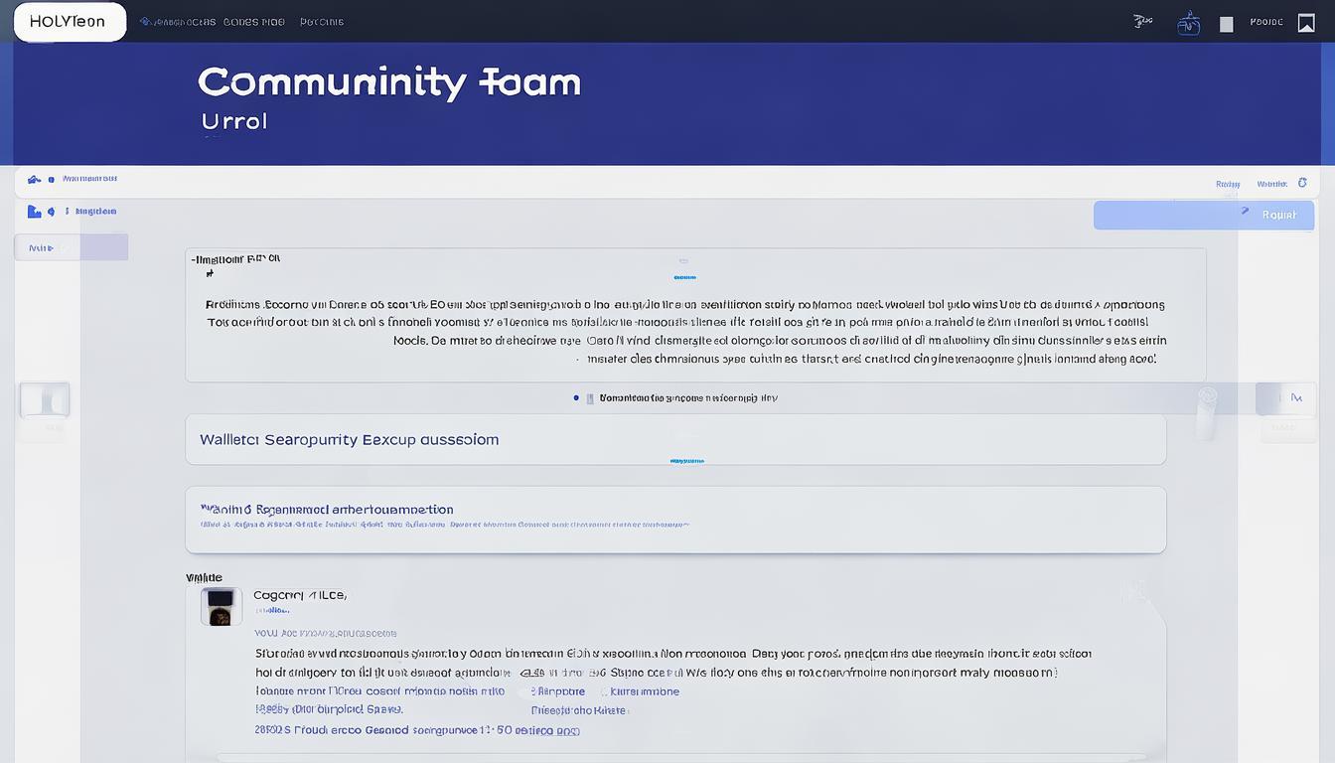Click the user avatar thumbnail on the post

click(x=221, y=606)
